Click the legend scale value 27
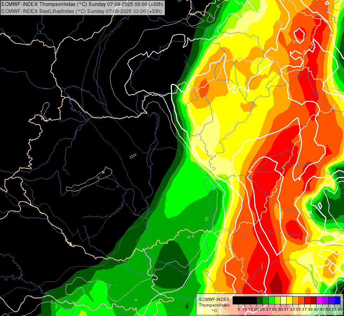The height and width of the screenshot is (316, 344). tap(268, 309)
